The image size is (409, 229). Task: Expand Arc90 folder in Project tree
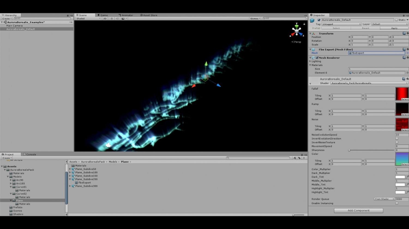click(x=11, y=180)
